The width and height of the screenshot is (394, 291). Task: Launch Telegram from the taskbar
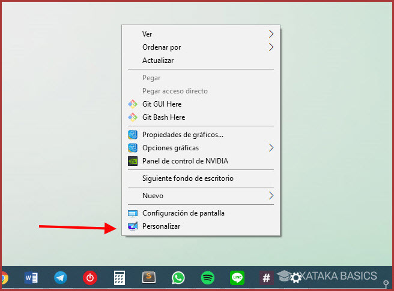tap(61, 277)
